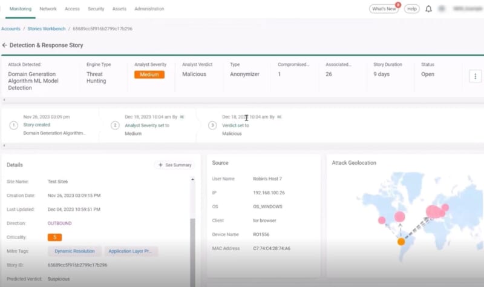484x287 pixels.
Task: Select the Dynamic Resolution Mitre tag
Action: 74,251
